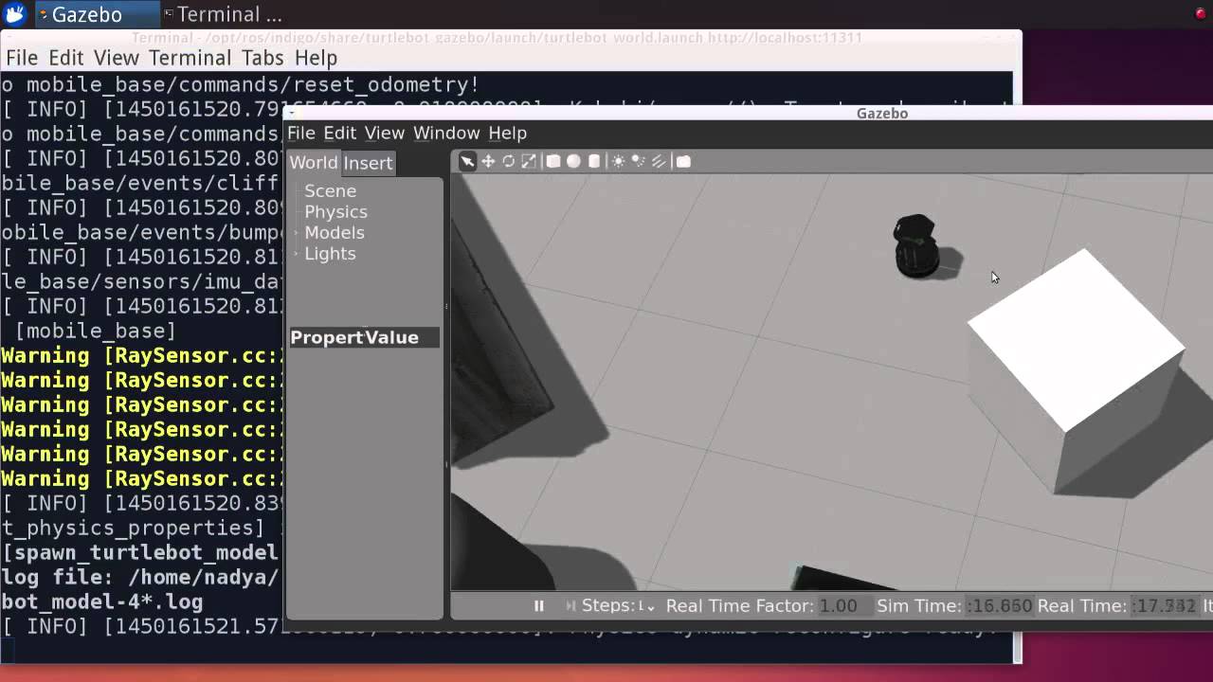Screen dimensions: 1213x682
Task: Choose the selection arrow tool in Gazebo toolbar
Action: point(467,161)
